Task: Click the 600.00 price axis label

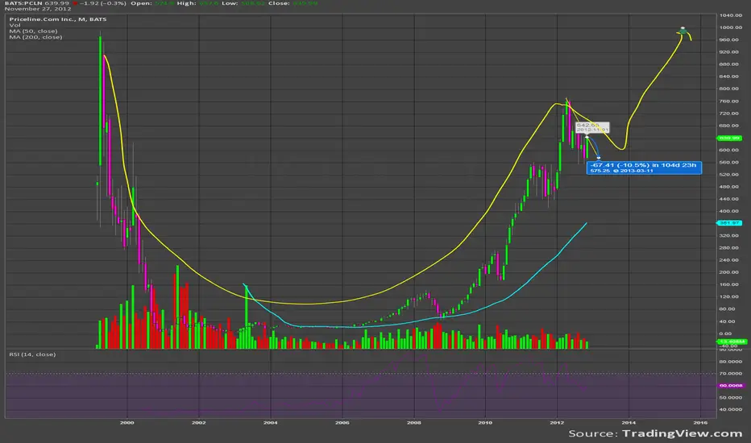Action: (728, 150)
